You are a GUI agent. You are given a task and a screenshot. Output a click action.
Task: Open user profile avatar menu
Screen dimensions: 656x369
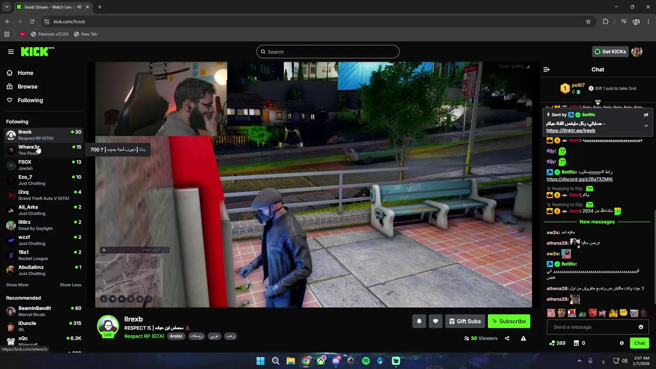[637, 52]
